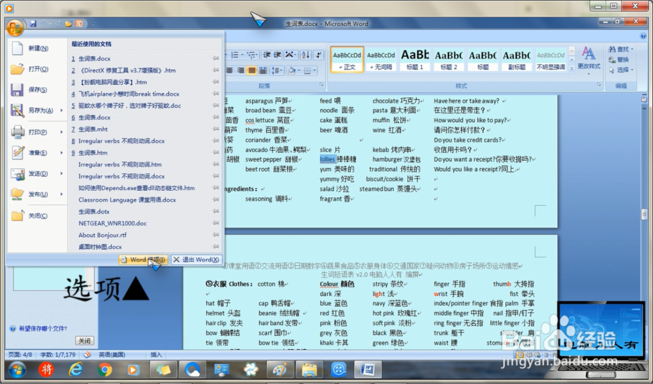653x384 pixels.
Task: Expand 打印(P) submenu arrow
Action: pyautogui.click(x=61, y=132)
